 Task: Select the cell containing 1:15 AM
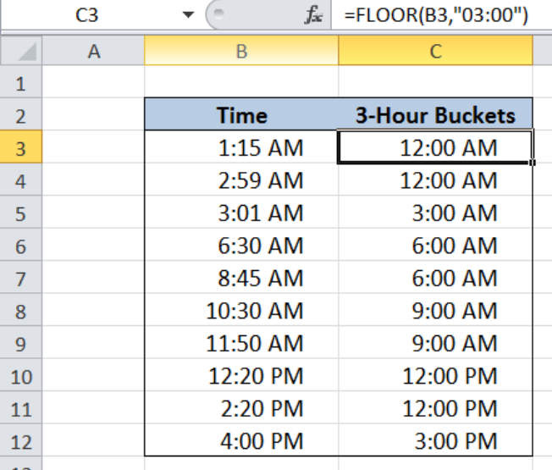tap(241, 148)
